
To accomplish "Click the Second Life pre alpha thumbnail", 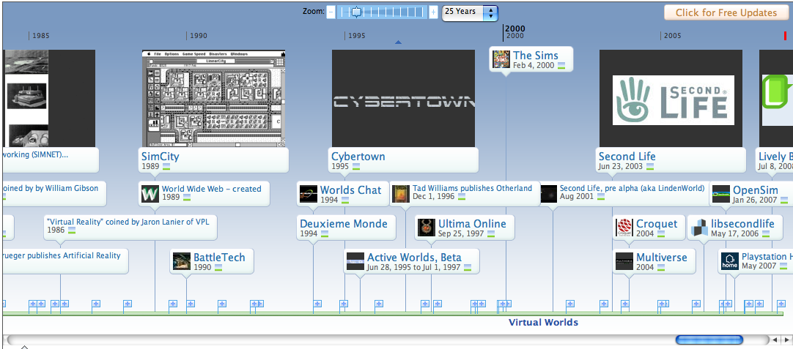I will [549, 194].
